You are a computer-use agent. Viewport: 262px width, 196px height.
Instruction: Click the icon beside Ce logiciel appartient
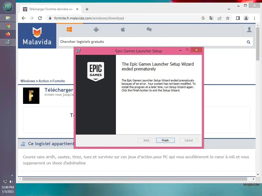[23, 144]
